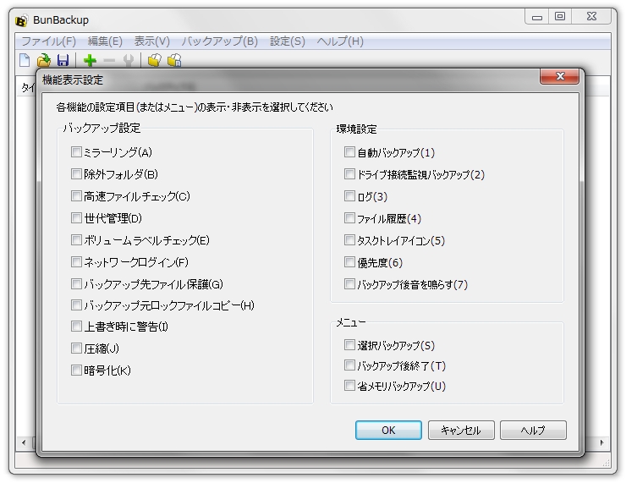
Task: Open the ファイル(F) menu
Action: [48, 41]
